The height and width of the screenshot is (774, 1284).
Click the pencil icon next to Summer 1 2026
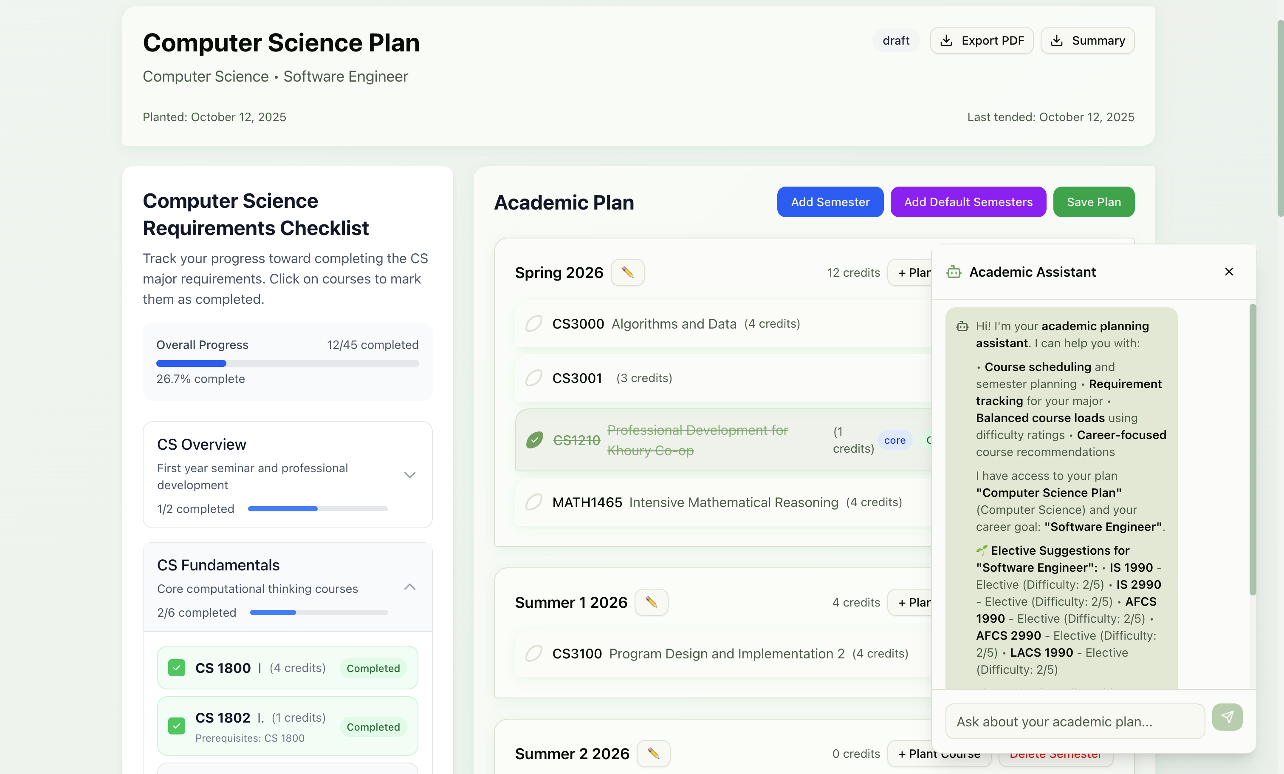(x=651, y=602)
